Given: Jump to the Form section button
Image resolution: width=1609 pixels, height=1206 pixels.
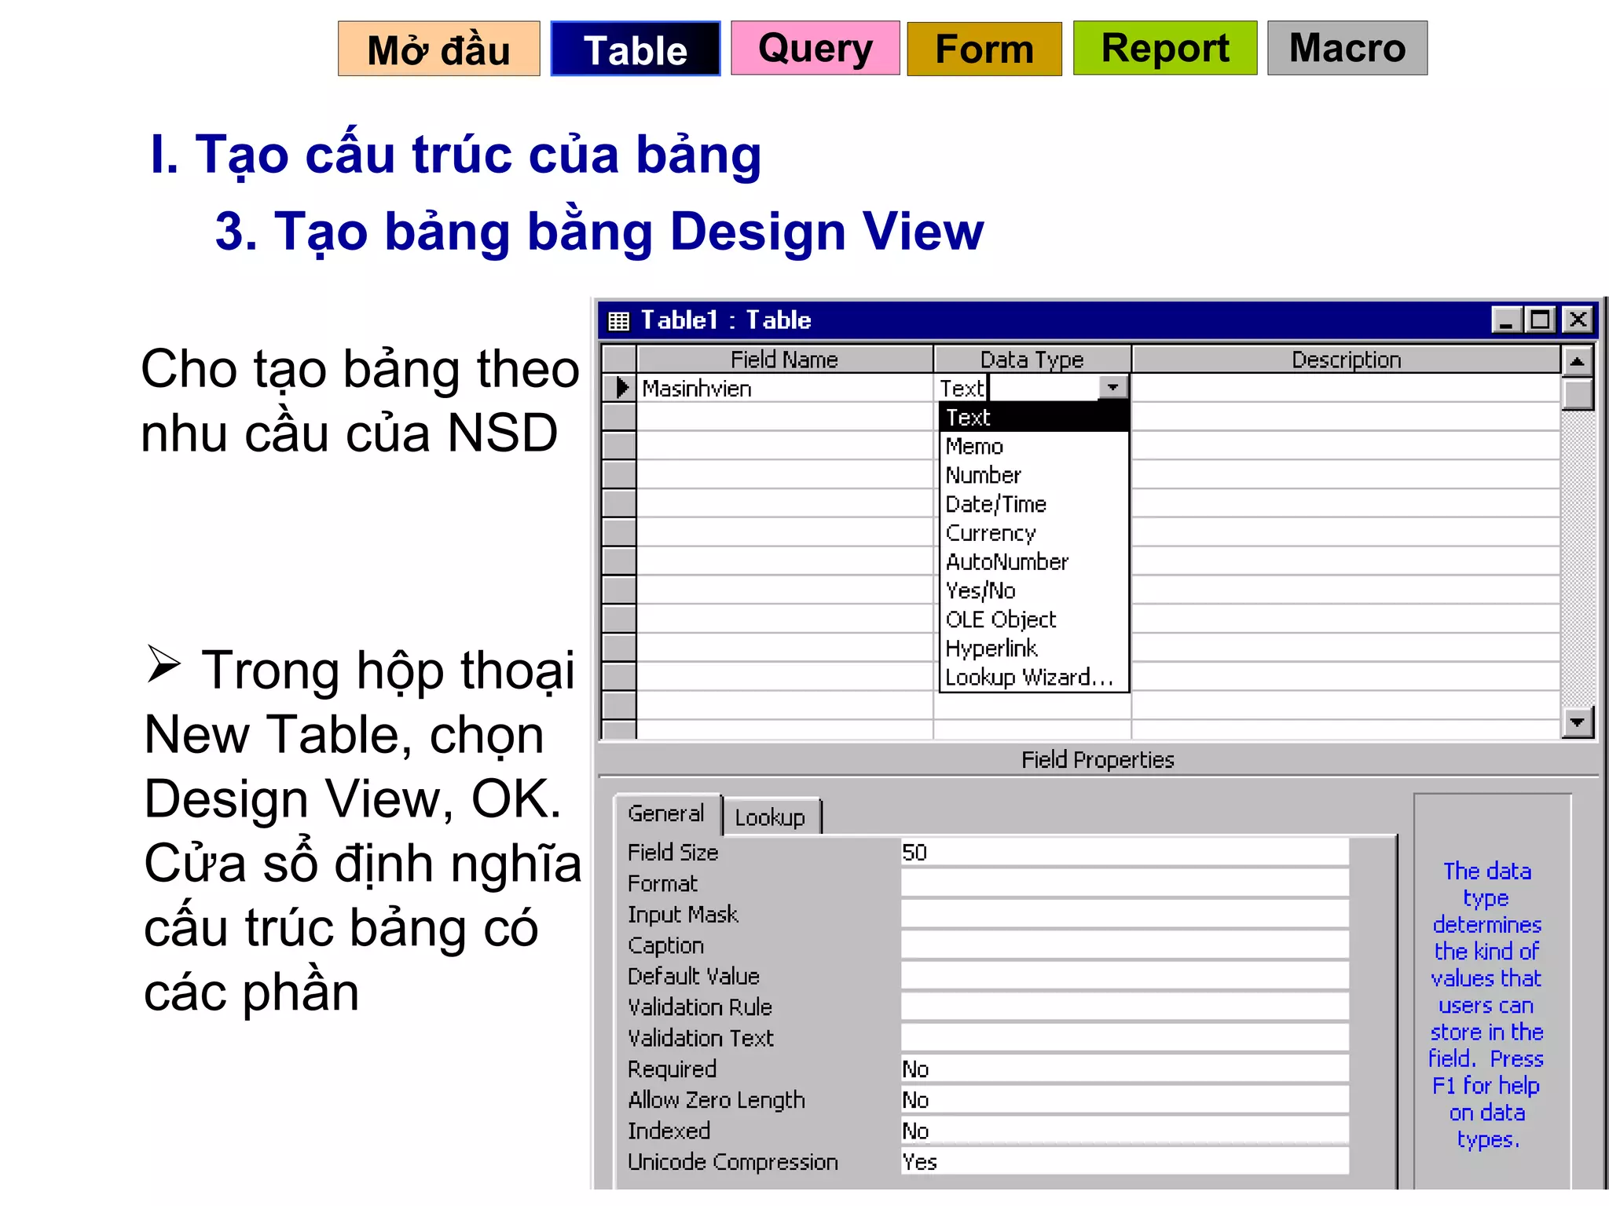Looking at the screenshot, I should (x=984, y=49).
